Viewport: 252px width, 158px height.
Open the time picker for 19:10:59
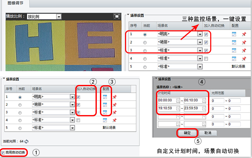178,108
